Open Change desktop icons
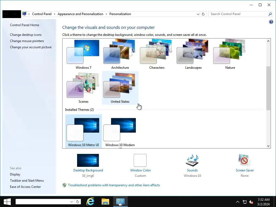This screenshot has width=276, height=207. coord(26,35)
